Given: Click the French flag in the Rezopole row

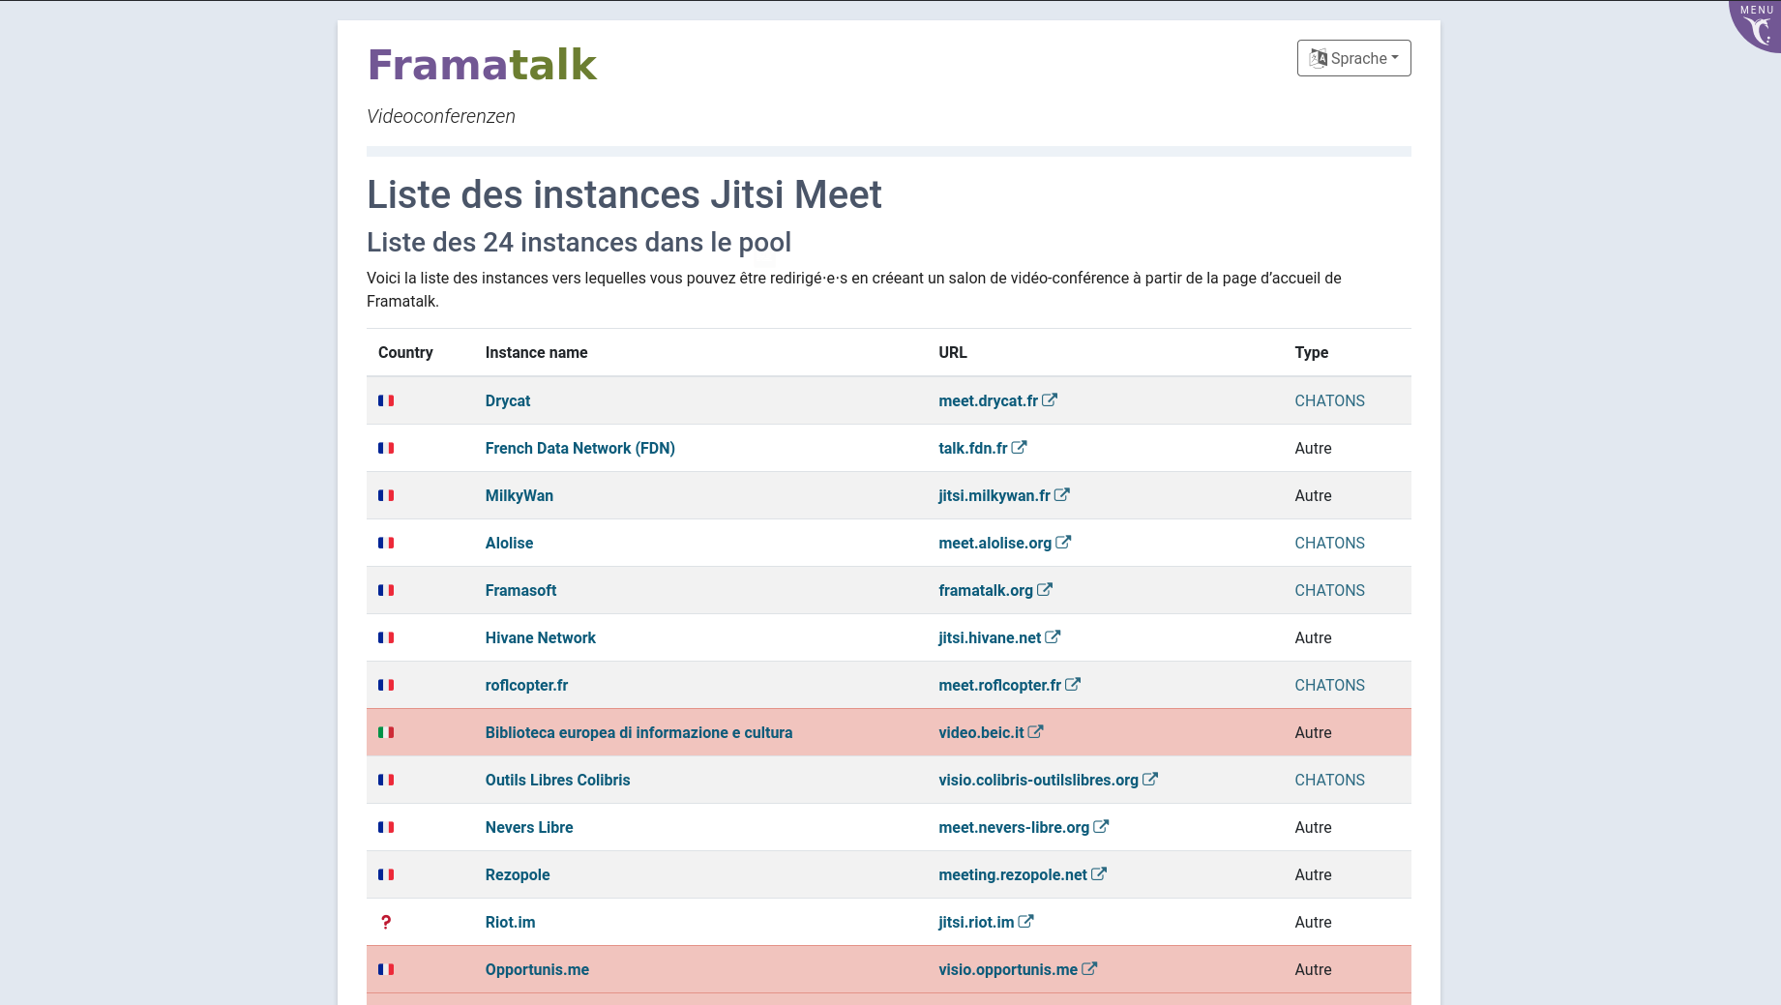Looking at the screenshot, I should [386, 874].
